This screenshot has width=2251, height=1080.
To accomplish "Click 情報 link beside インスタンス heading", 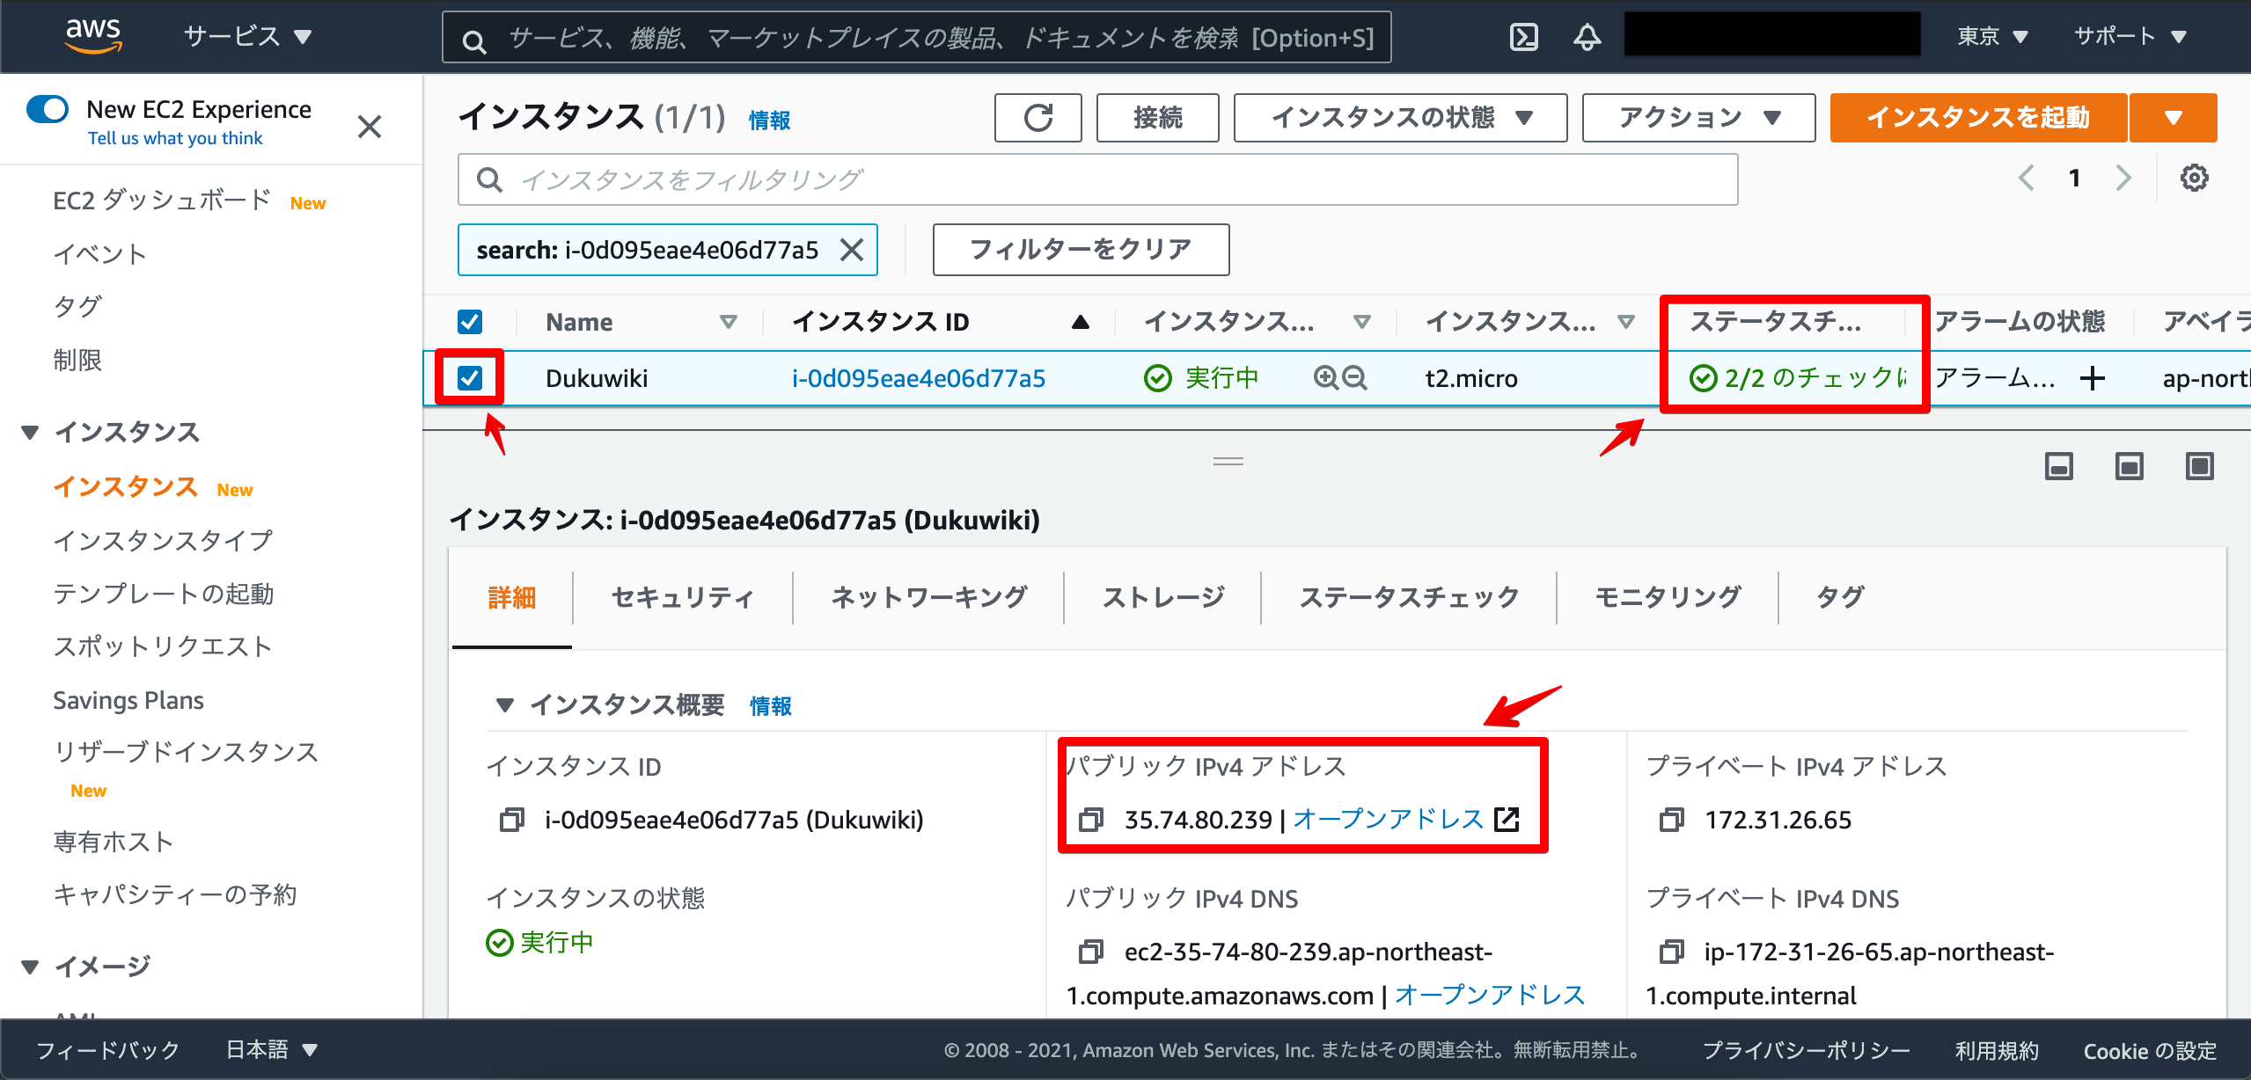I will click(x=770, y=120).
